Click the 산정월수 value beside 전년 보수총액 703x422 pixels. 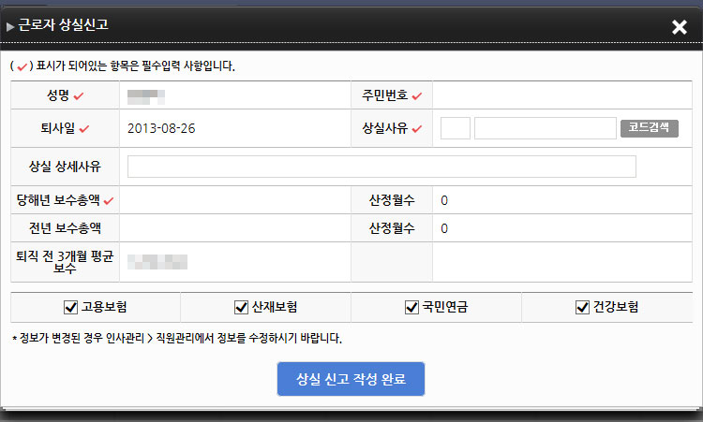[444, 228]
